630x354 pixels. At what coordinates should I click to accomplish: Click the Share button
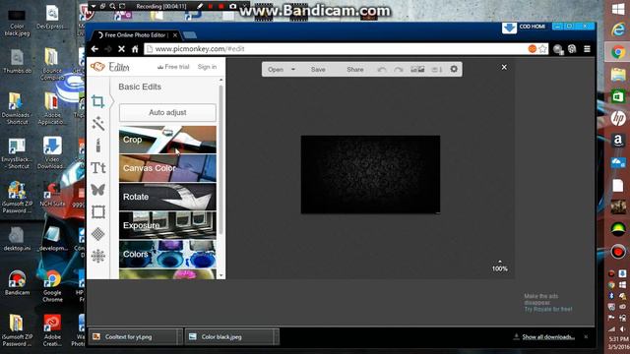point(355,70)
